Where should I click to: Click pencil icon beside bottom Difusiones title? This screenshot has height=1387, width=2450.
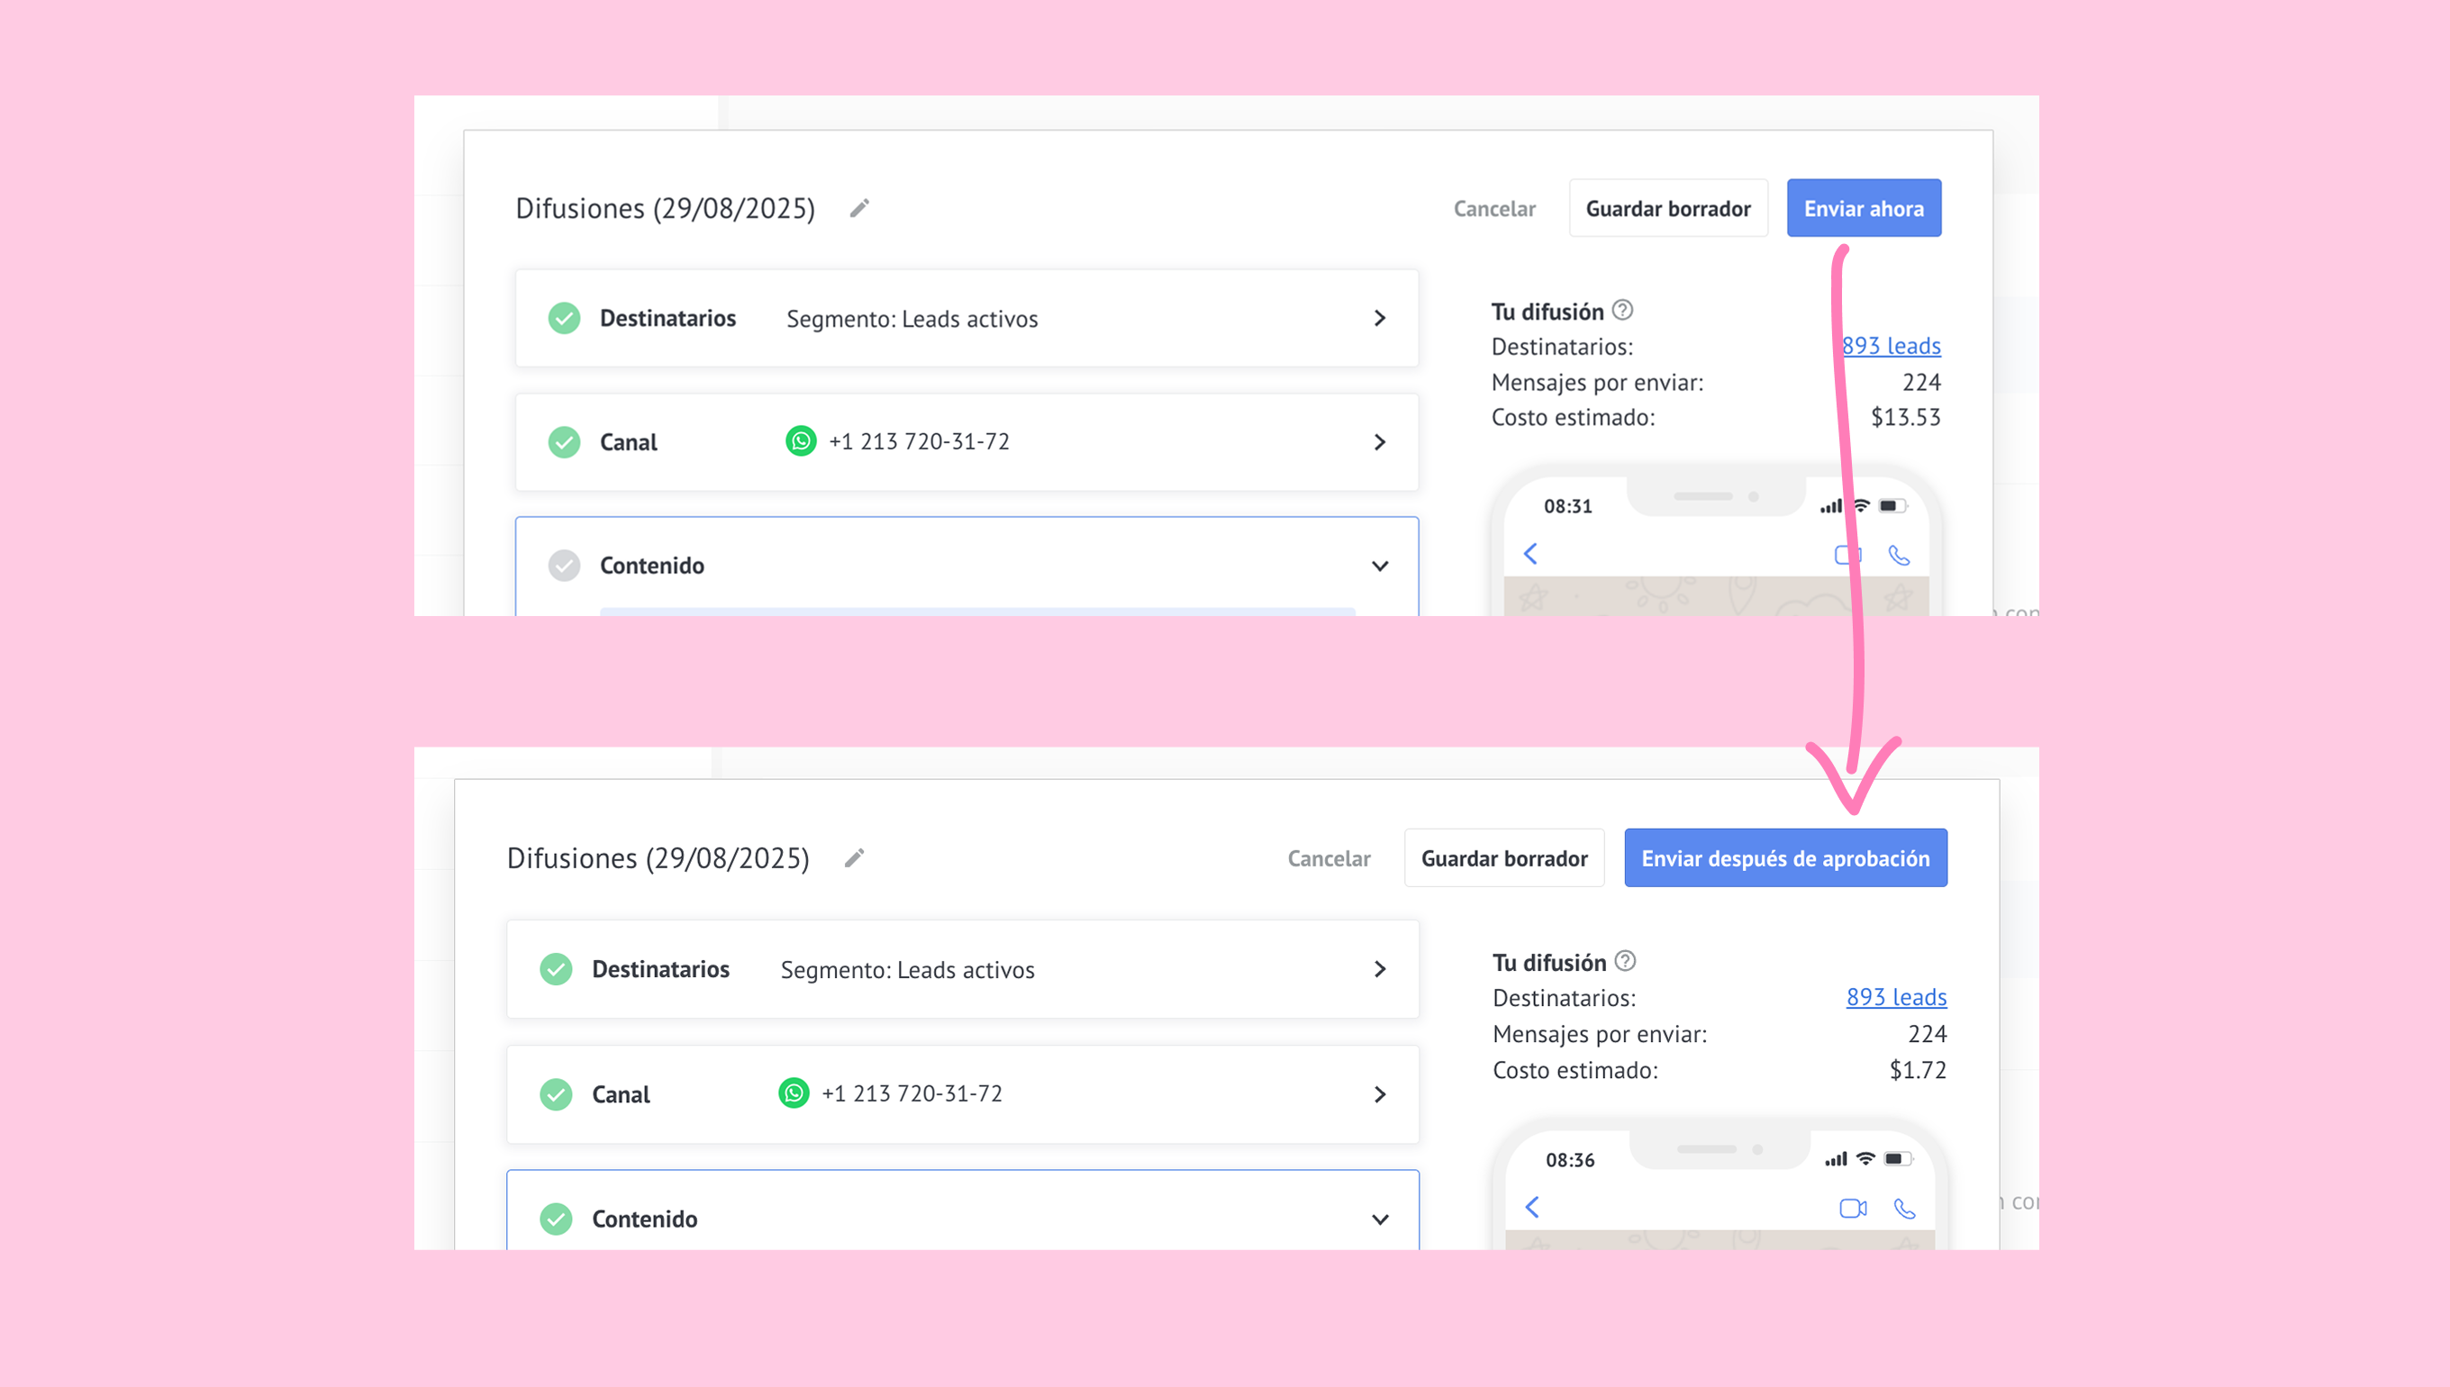pyautogui.click(x=855, y=858)
